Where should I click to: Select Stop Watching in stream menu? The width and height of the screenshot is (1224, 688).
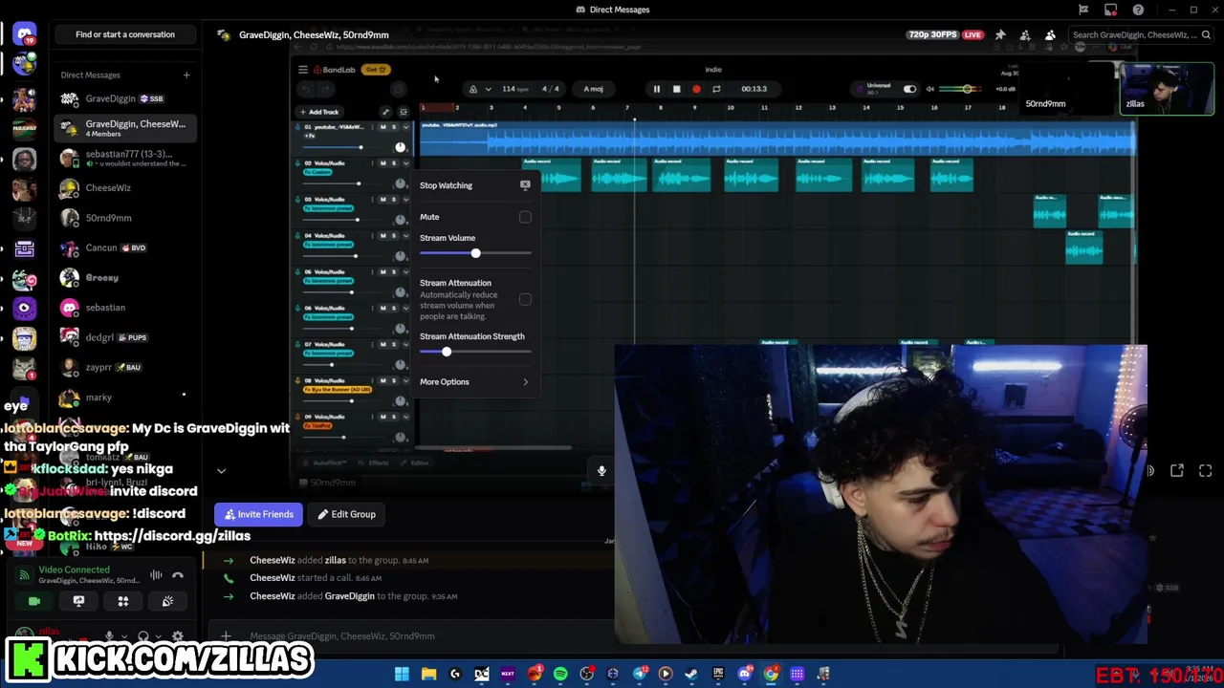tap(474, 185)
